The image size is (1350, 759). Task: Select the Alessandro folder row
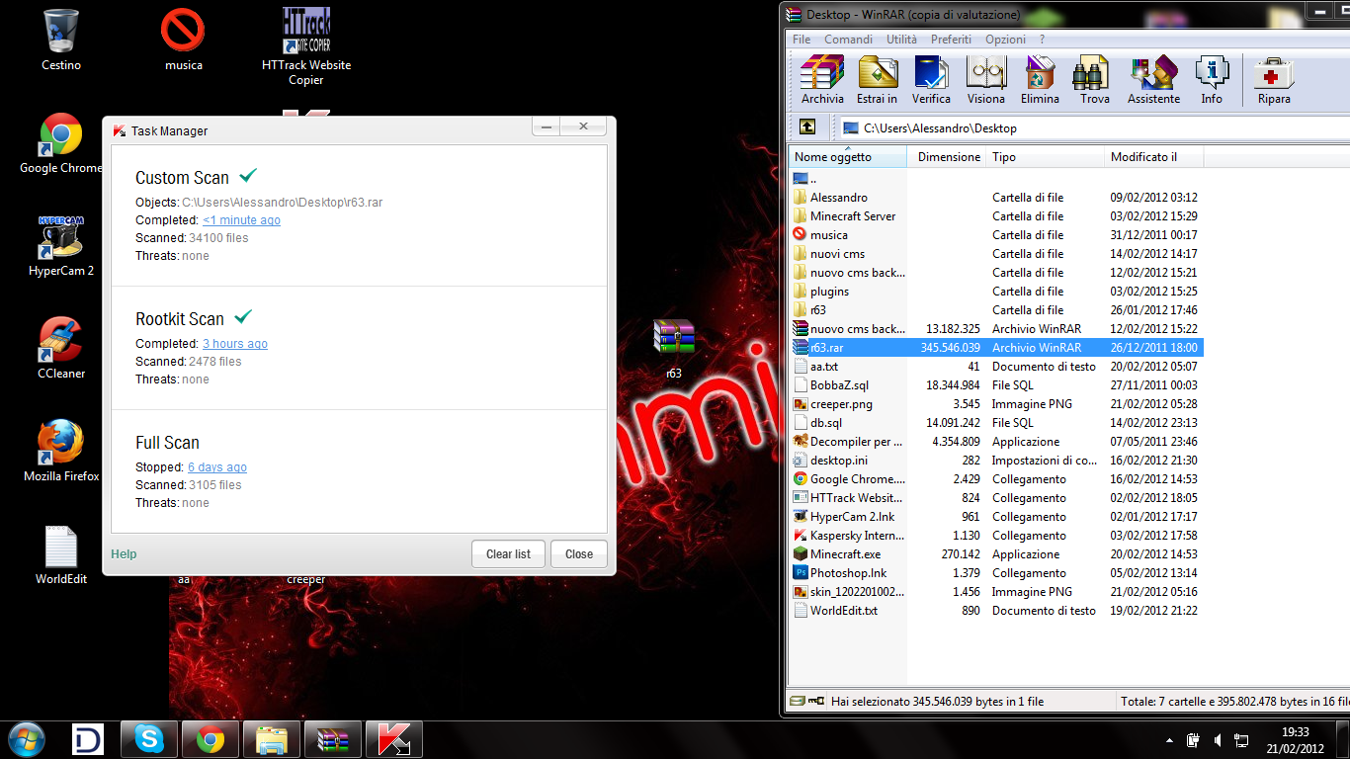[x=996, y=198]
